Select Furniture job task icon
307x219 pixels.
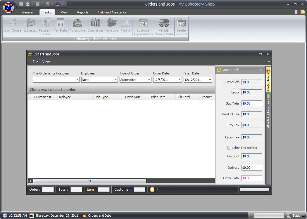point(112,25)
